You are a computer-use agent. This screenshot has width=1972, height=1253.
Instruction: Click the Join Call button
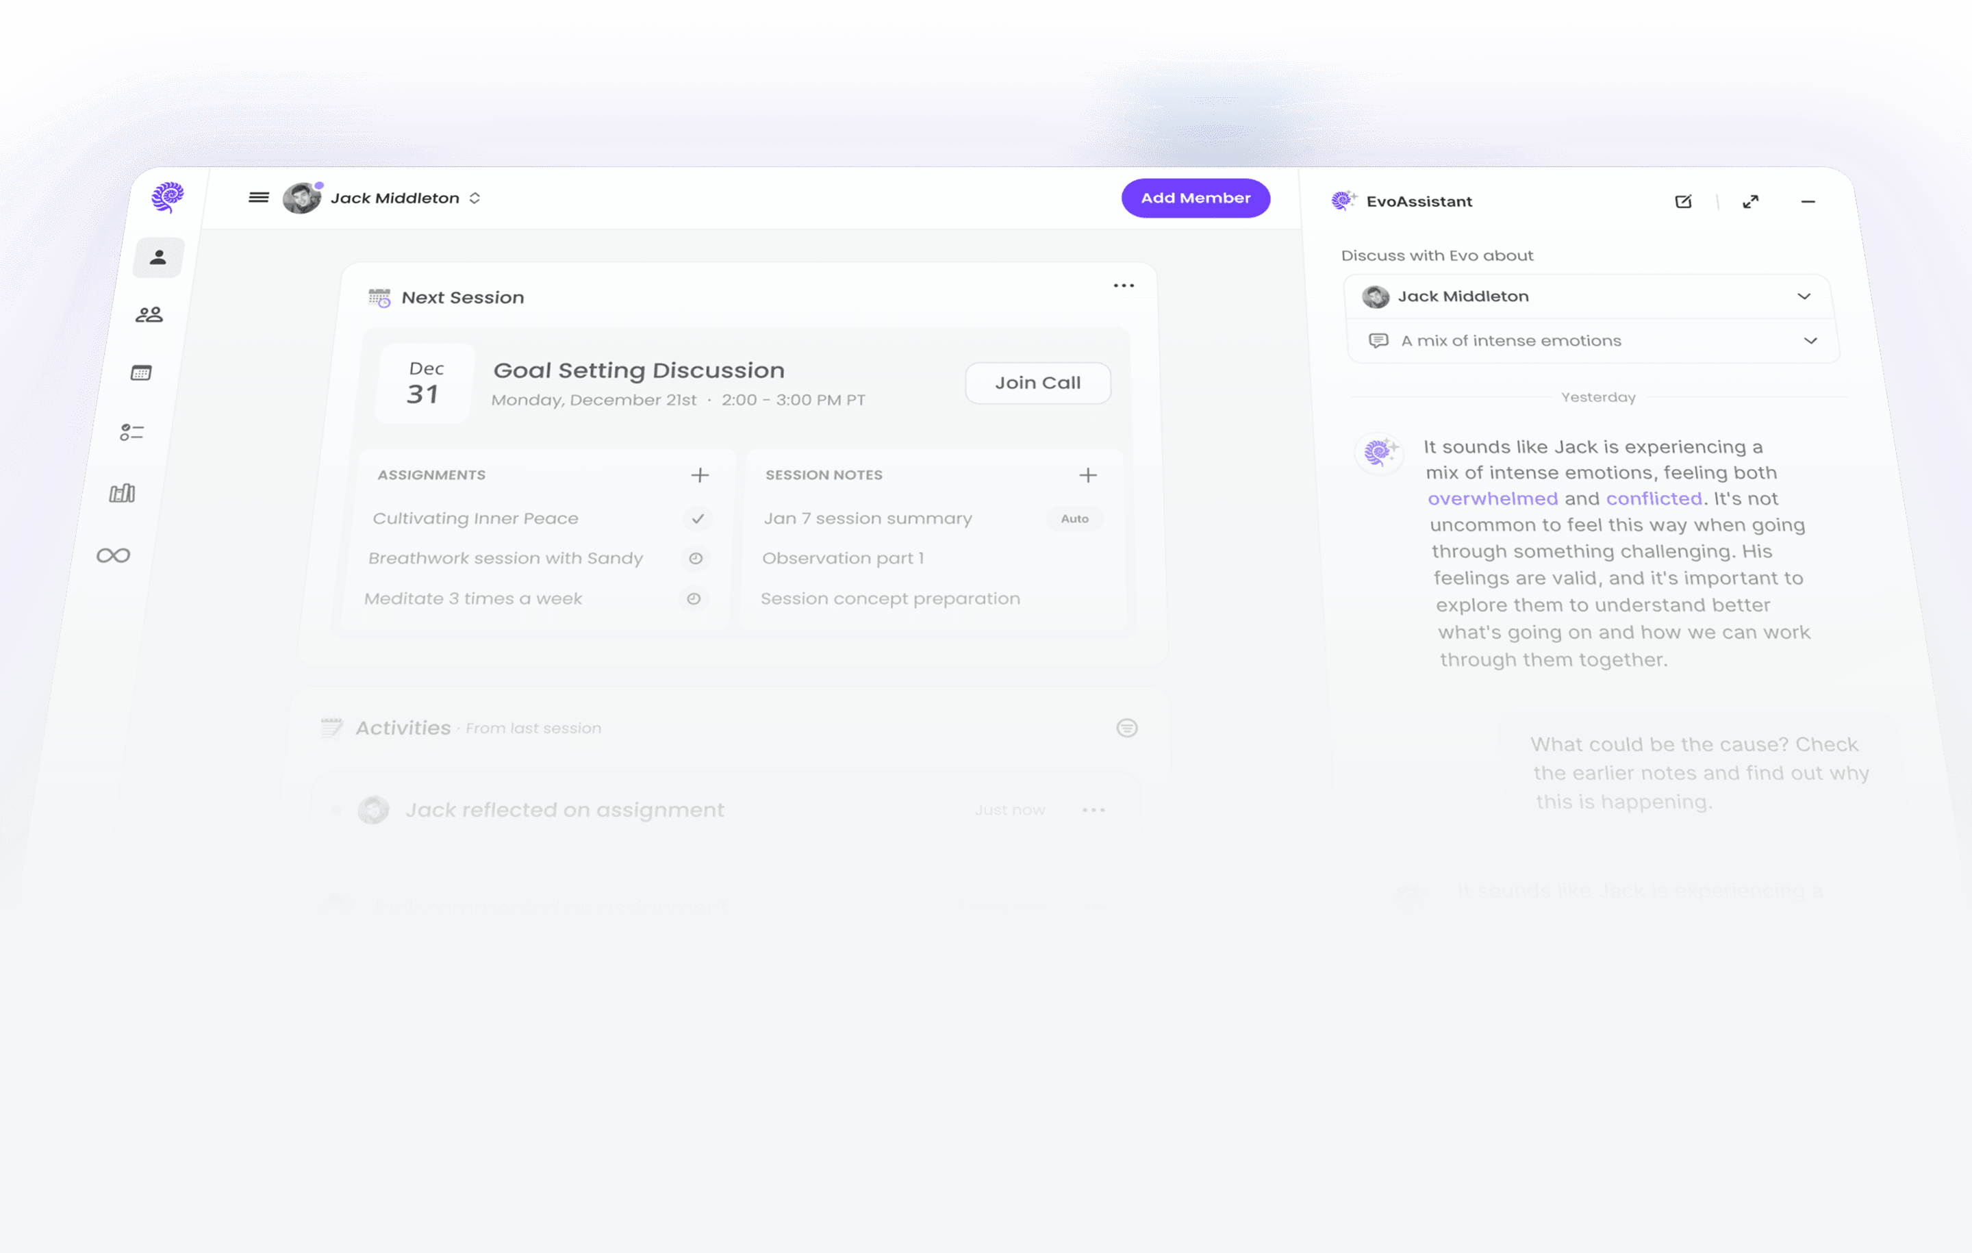point(1037,383)
